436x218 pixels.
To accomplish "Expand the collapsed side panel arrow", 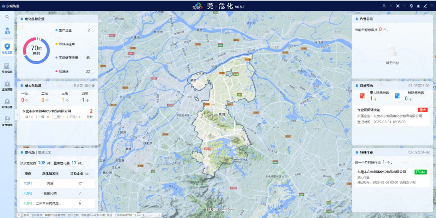I will pos(17,115).
